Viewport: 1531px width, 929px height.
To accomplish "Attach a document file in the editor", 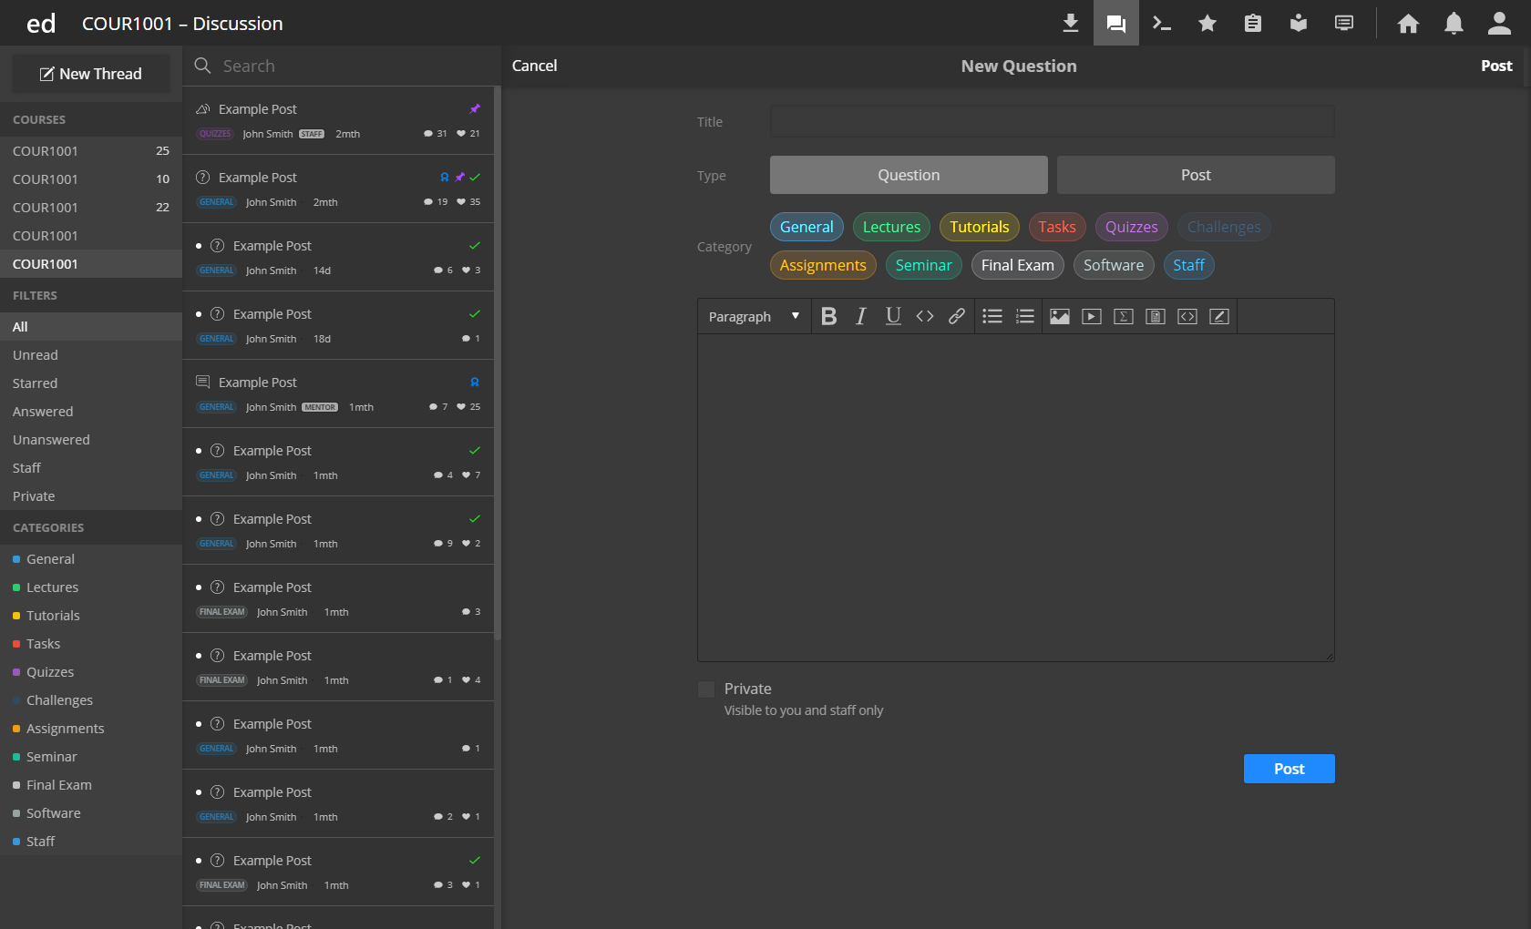I will pyautogui.click(x=1155, y=316).
